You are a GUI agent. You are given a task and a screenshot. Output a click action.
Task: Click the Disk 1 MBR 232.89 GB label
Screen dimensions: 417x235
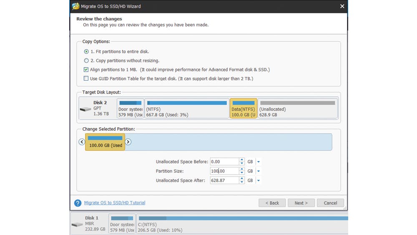pos(95,224)
